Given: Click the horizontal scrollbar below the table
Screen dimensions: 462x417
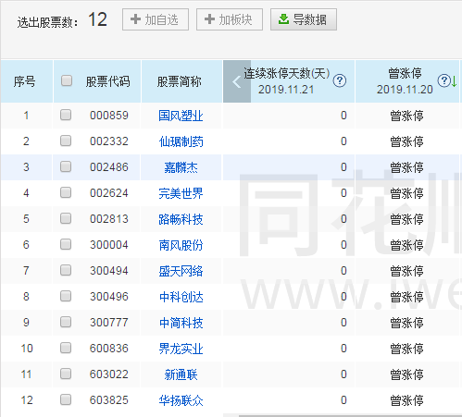Looking at the screenshot, I should tap(349, 415).
